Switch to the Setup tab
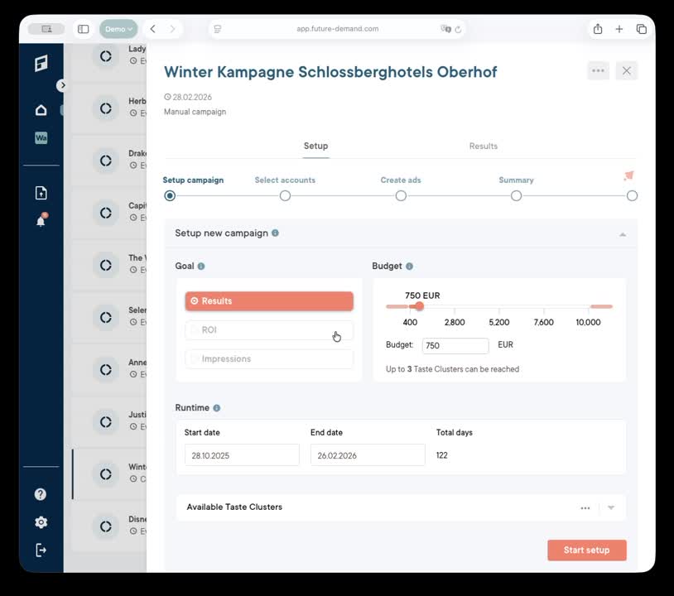Screen dimensions: 674x596 [x=316, y=146]
